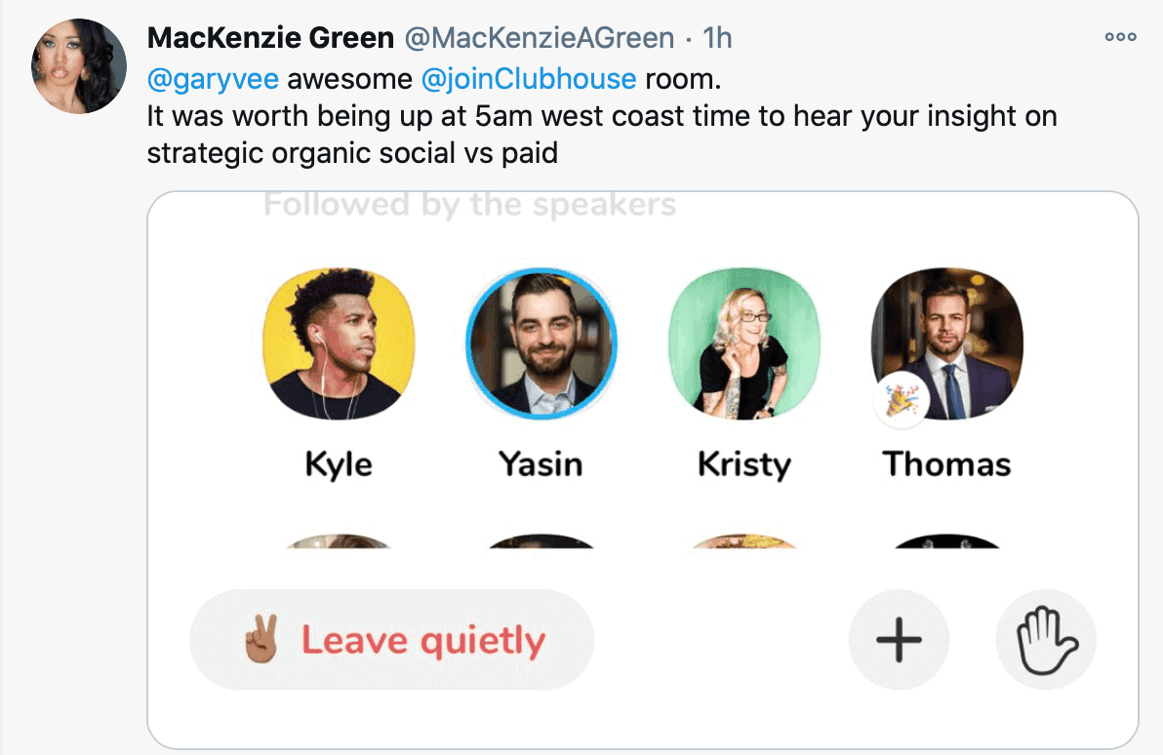Click the MacKenzie Green display name
This screenshot has width=1163, height=755.
[270, 37]
